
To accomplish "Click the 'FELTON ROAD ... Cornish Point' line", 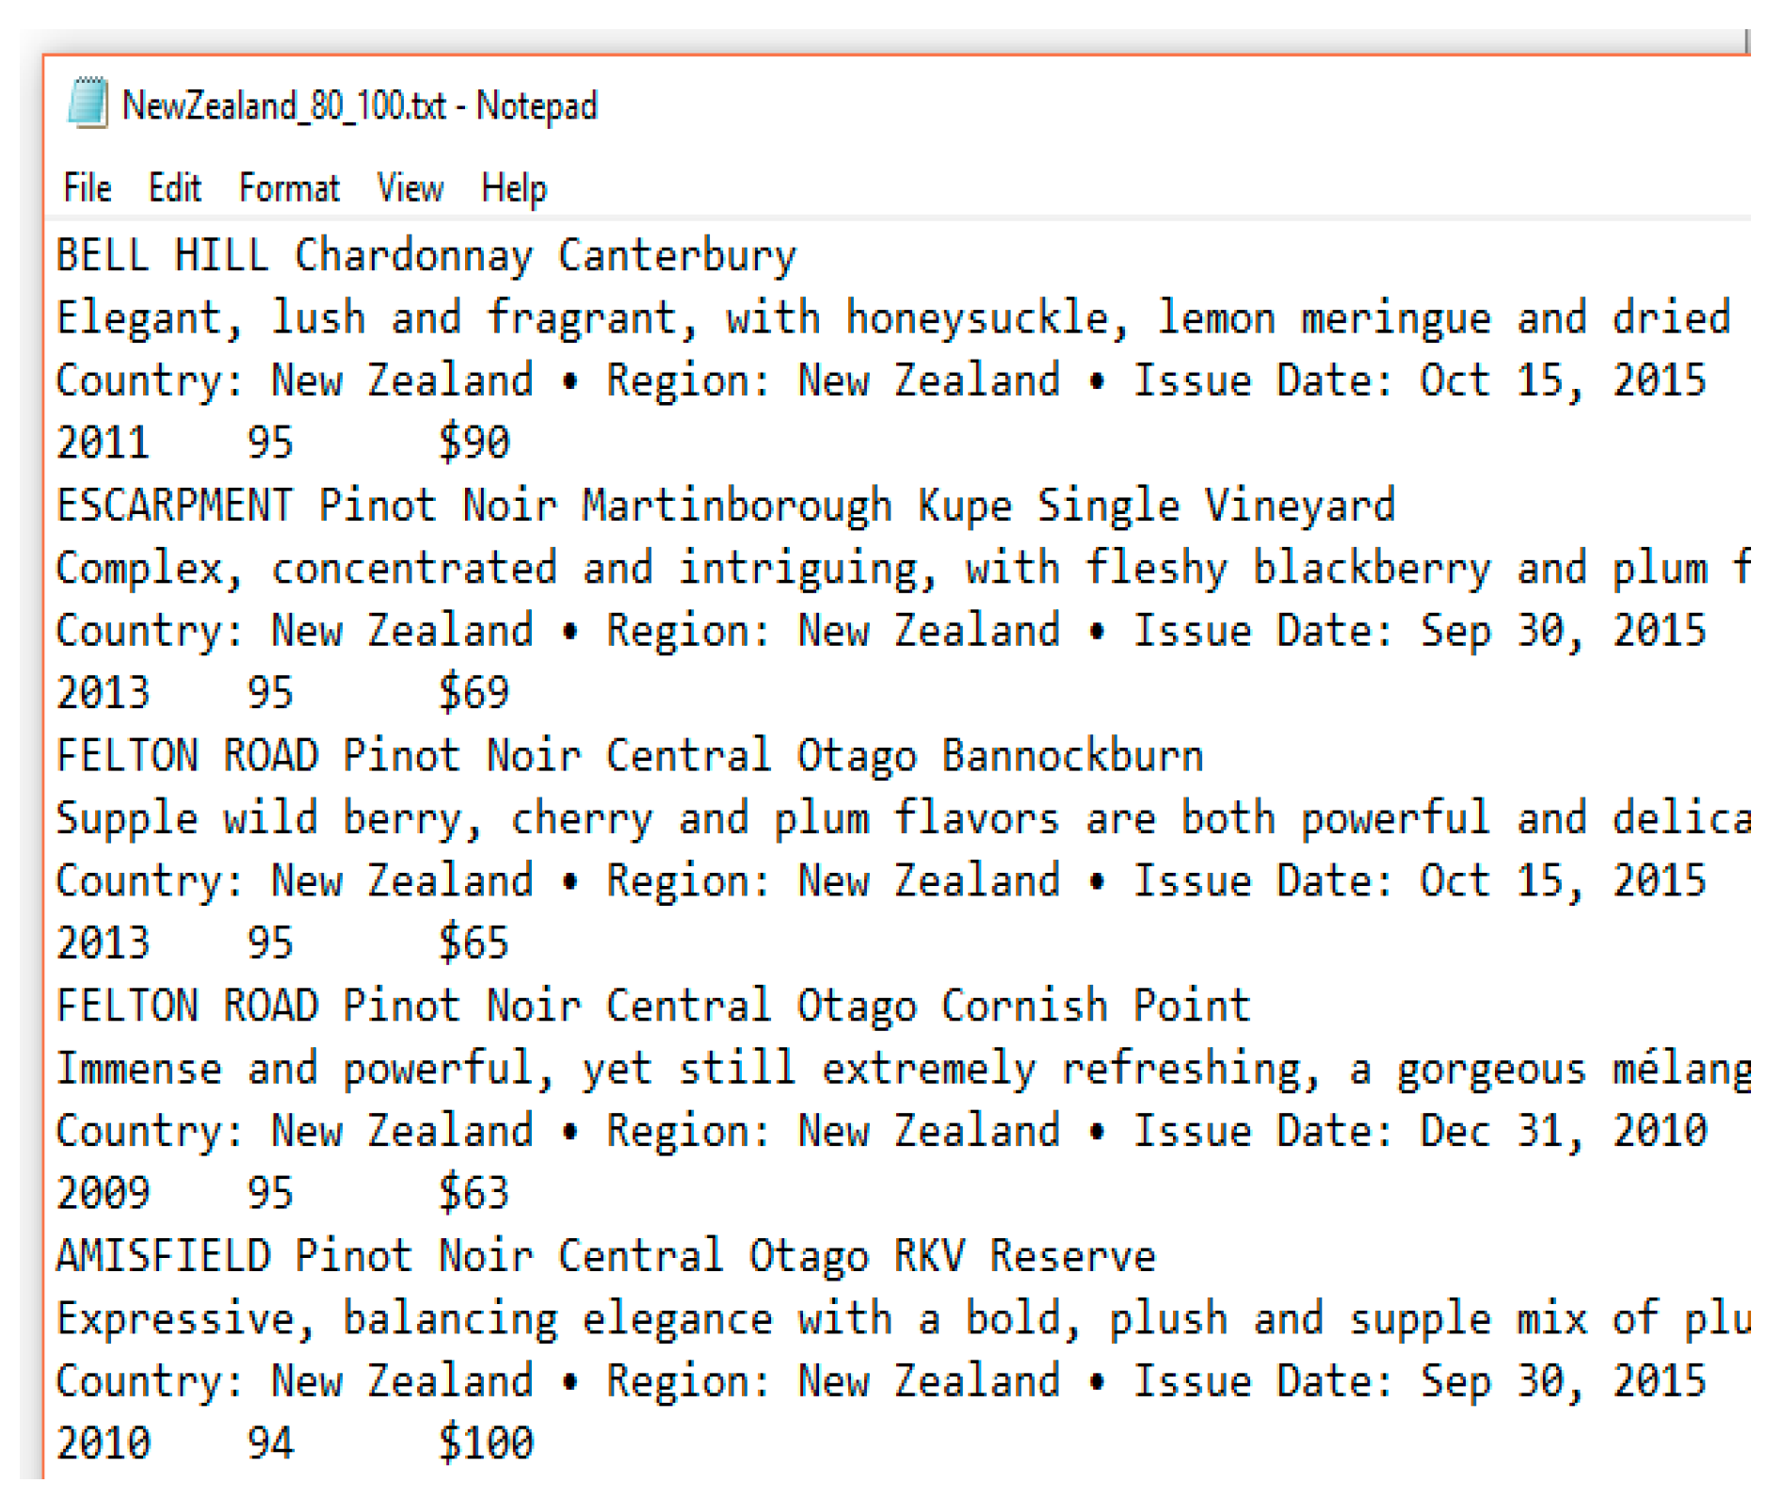I will pos(653,1006).
